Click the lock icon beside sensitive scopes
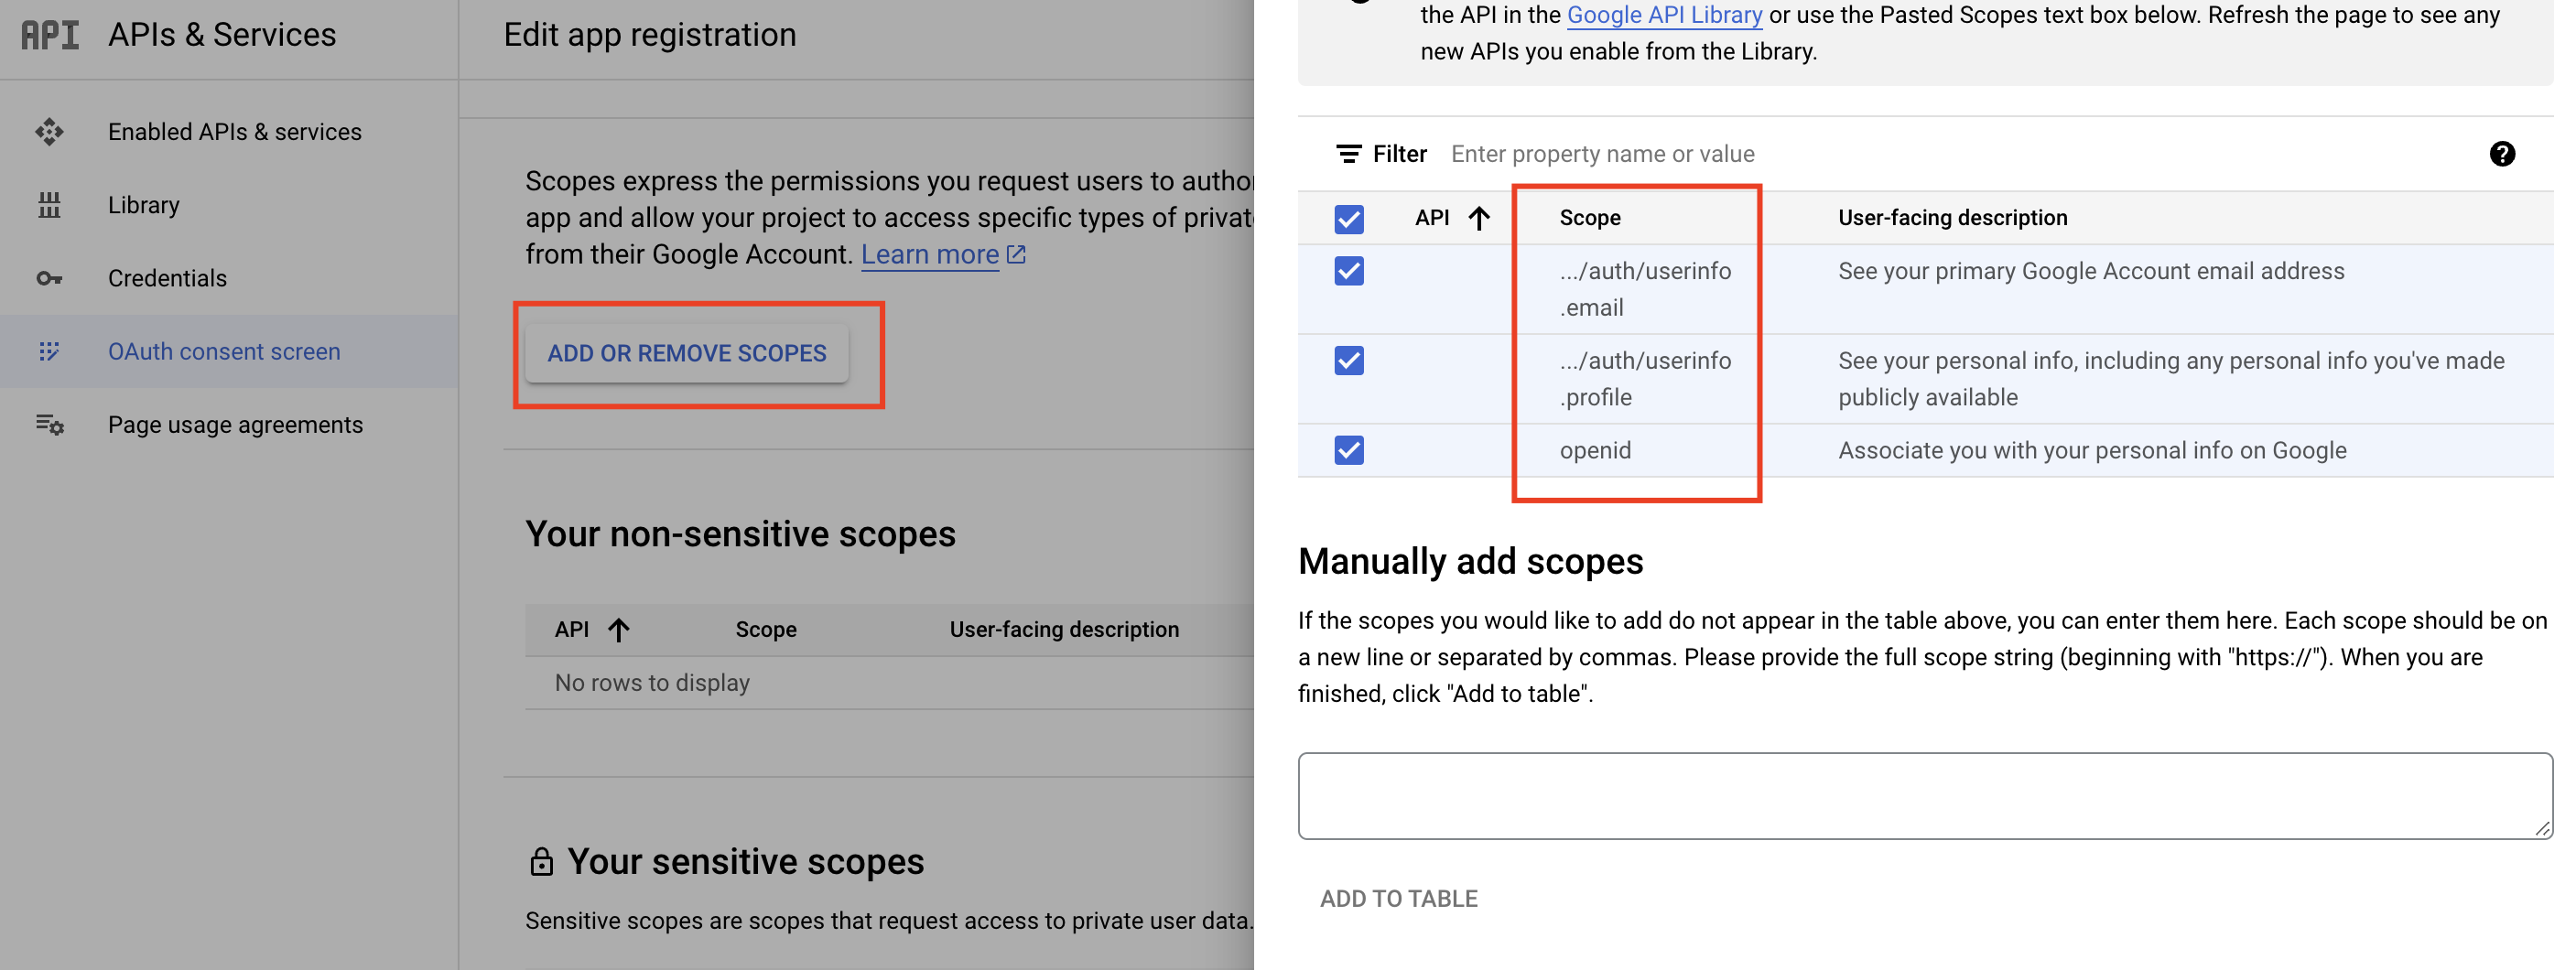The width and height of the screenshot is (2576, 970). click(541, 862)
